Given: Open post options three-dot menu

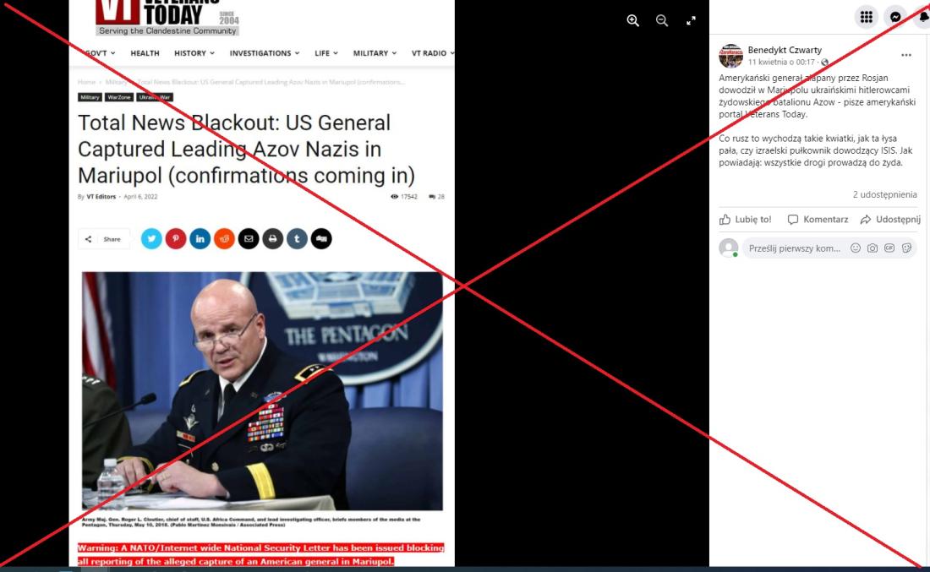Looking at the screenshot, I should click(905, 55).
